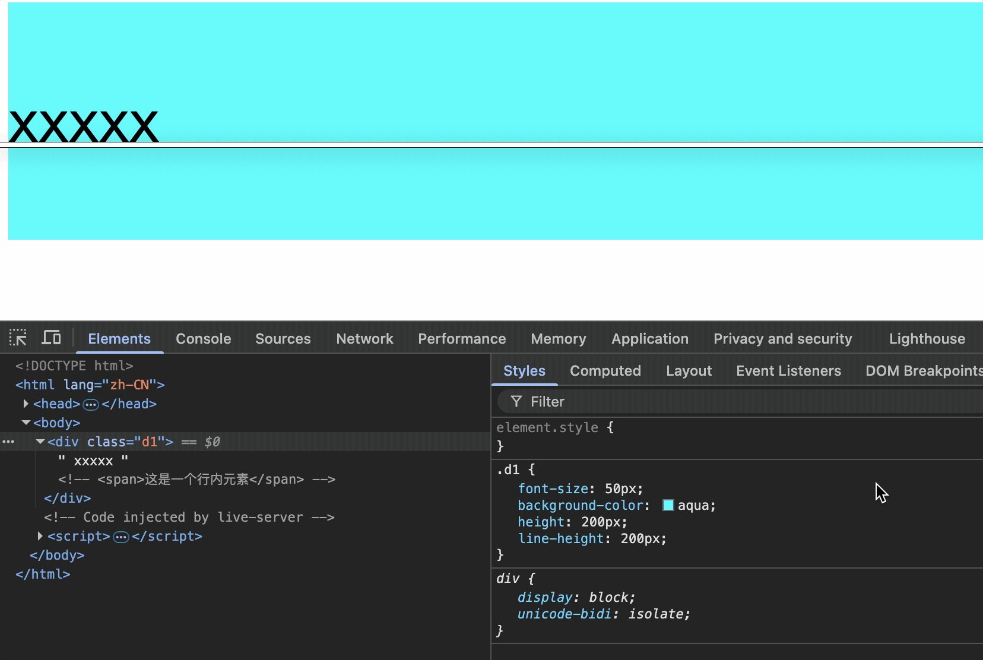Expand the script element triangle
Screen dimensions: 983x660
40,536
